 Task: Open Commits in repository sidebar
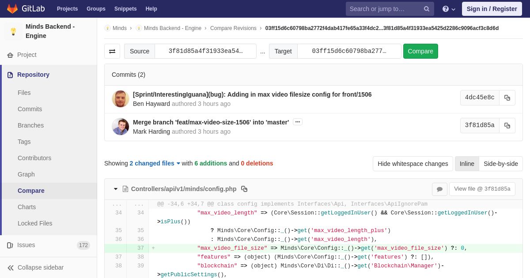pyautogui.click(x=30, y=109)
